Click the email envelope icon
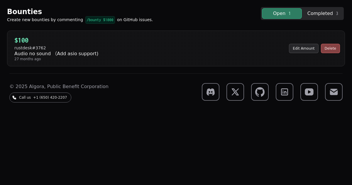The image size is (352, 185). click(x=334, y=92)
